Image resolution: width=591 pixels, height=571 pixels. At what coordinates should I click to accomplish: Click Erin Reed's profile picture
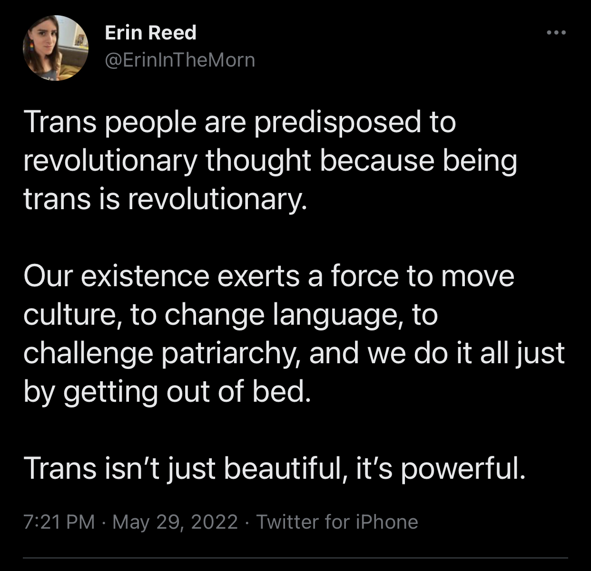[x=56, y=48]
